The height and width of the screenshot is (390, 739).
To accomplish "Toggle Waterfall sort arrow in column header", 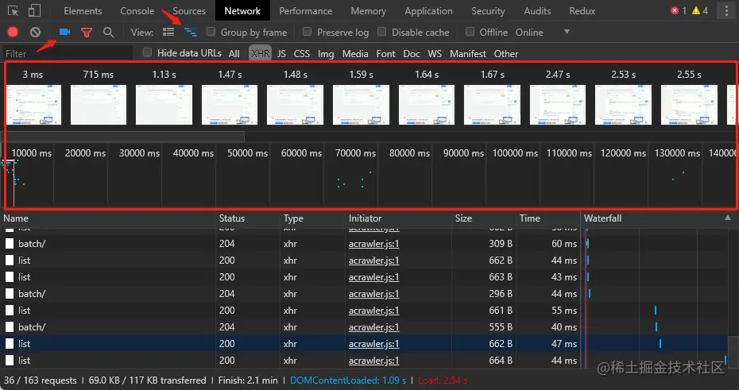I will (728, 218).
